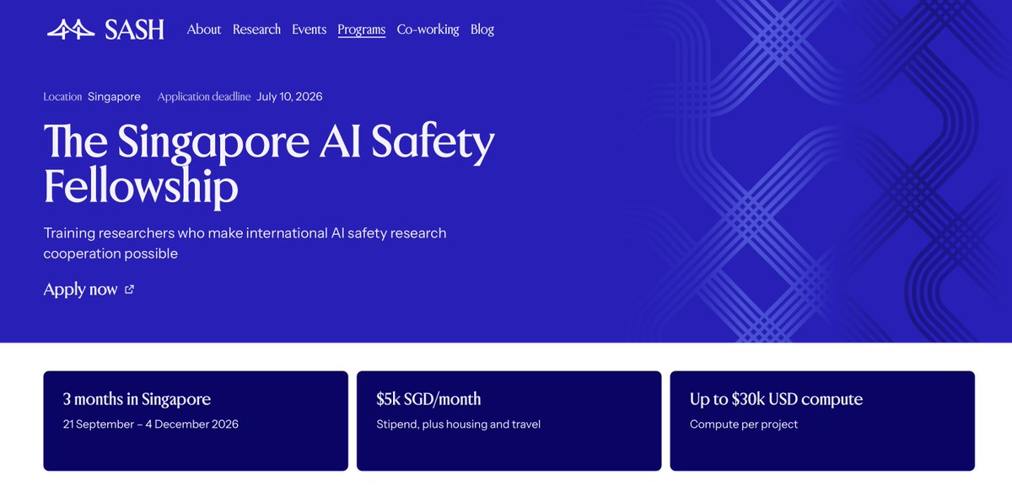Click the Location label
Viewport: 1012px width, 496px height.
pos(63,97)
